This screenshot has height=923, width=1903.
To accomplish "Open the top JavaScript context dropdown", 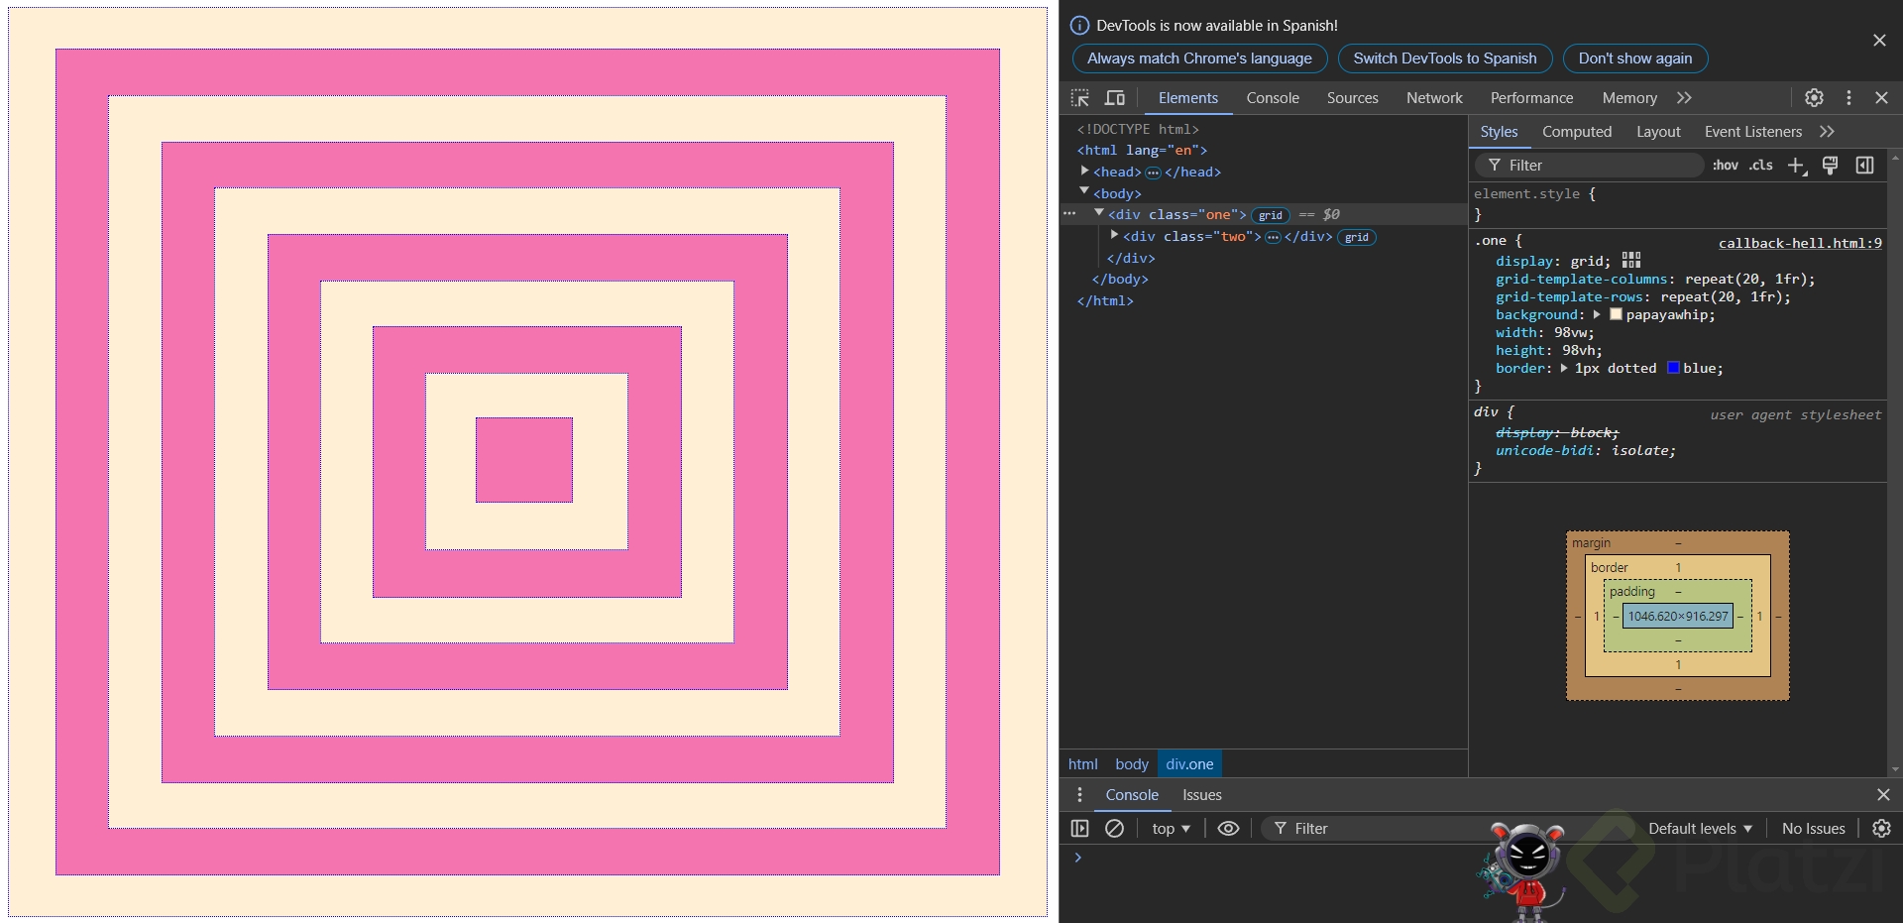I will [x=1171, y=829].
